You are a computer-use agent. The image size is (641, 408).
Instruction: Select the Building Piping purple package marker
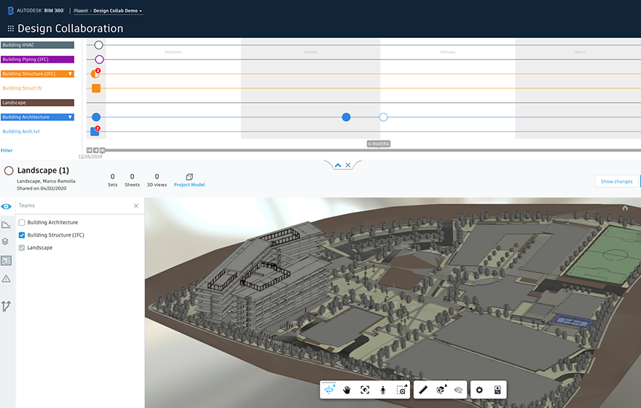coord(99,60)
